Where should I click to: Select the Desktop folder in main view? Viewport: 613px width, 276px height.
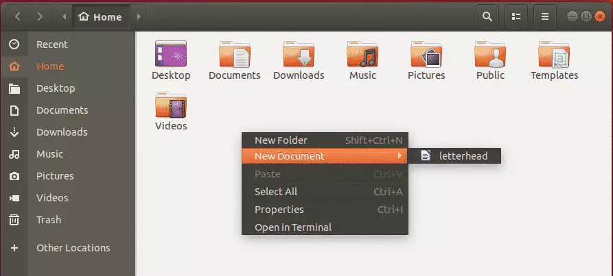171,60
